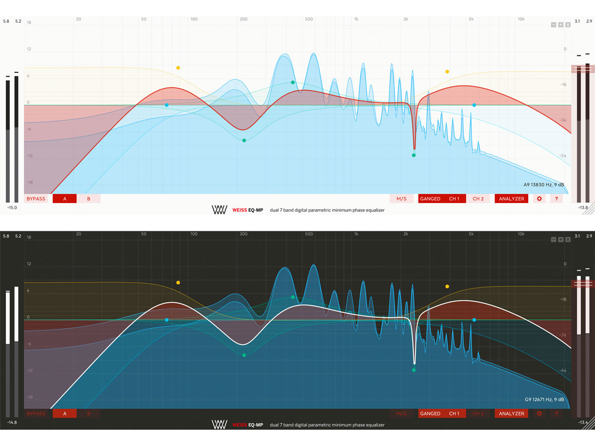Select blue low-cut node in dark-theme EQ
The height and width of the screenshot is (446, 595).
(x=167, y=320)
